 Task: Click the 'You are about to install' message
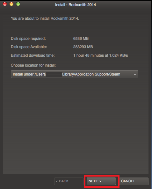coord(45,18)
